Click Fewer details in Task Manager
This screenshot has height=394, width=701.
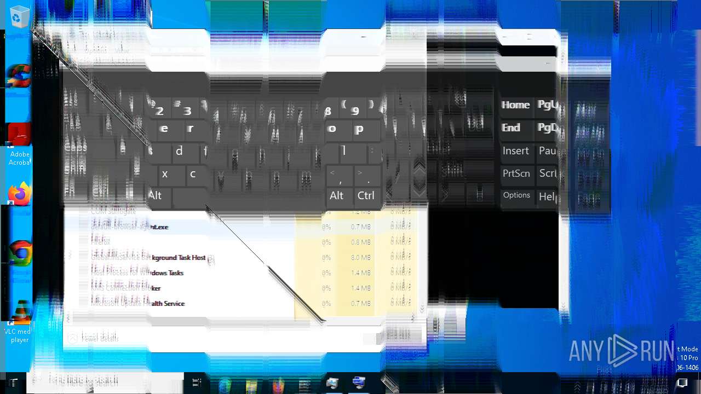[93, 338]
